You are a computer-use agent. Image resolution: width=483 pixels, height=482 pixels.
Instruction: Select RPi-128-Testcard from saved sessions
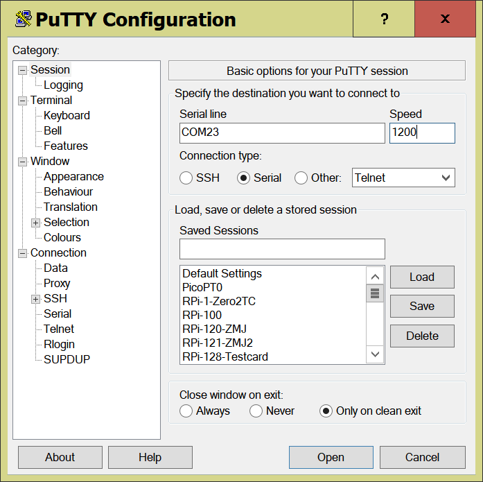pyautogui.click(x=225, y=356)
